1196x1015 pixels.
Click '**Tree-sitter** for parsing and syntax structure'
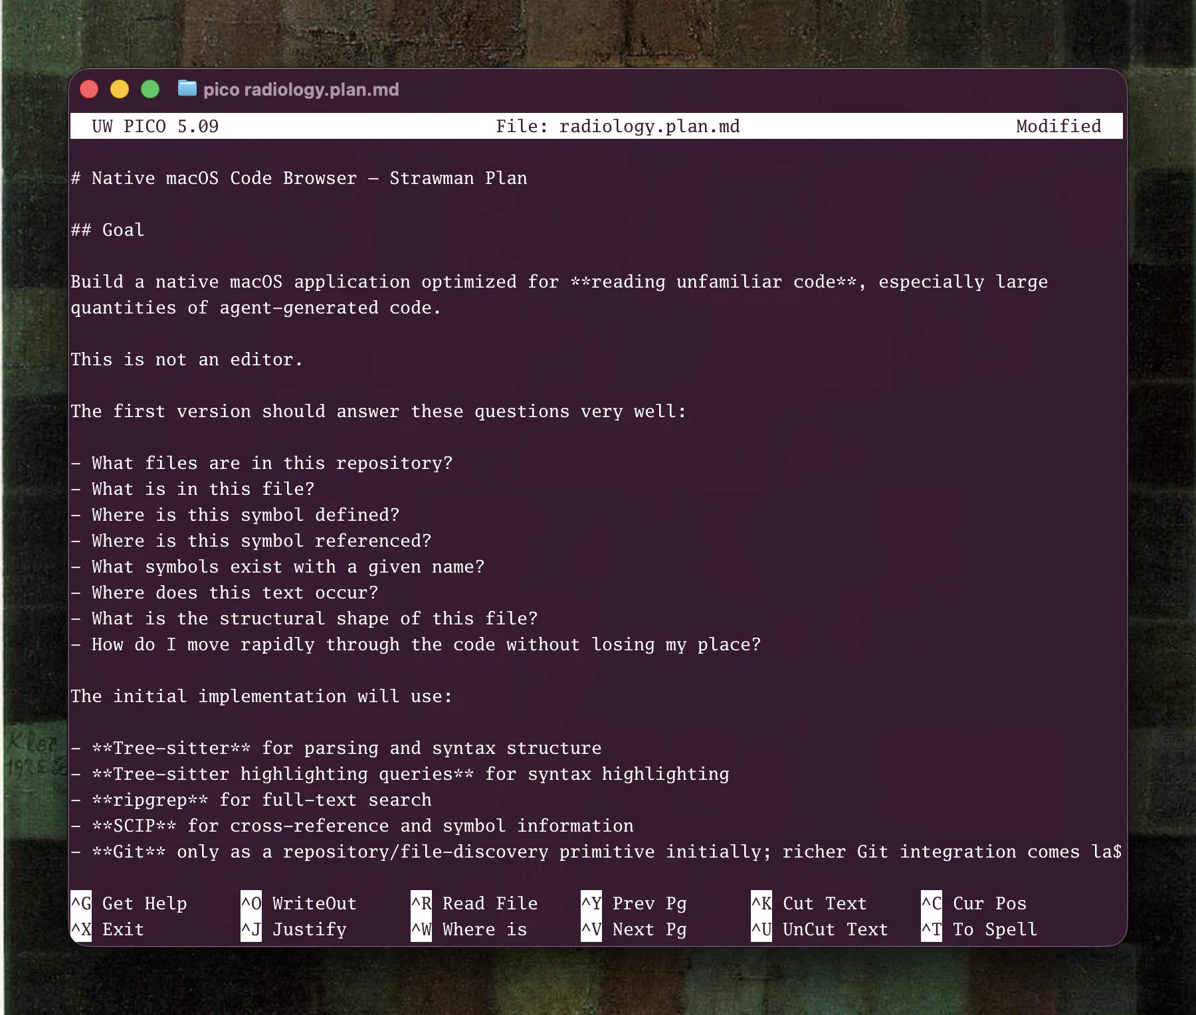click(x=336, y=748)
